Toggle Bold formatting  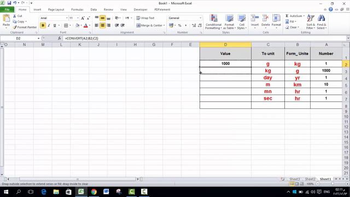pos(43,26)
